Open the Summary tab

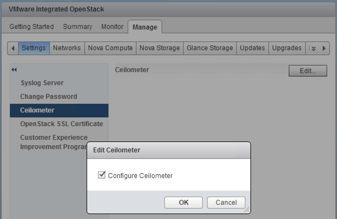(x=78, y=27)
